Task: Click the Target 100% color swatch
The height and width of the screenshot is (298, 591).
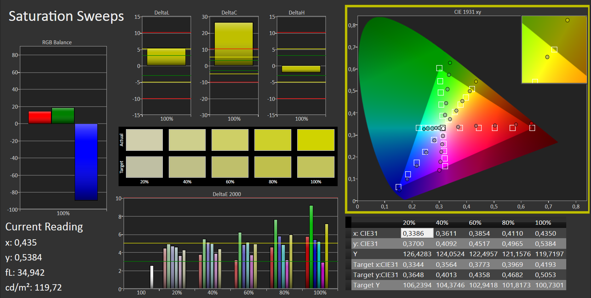Action: (316, 167)
